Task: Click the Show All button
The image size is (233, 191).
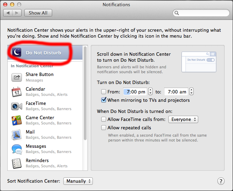Action: [x=38, y=13]
